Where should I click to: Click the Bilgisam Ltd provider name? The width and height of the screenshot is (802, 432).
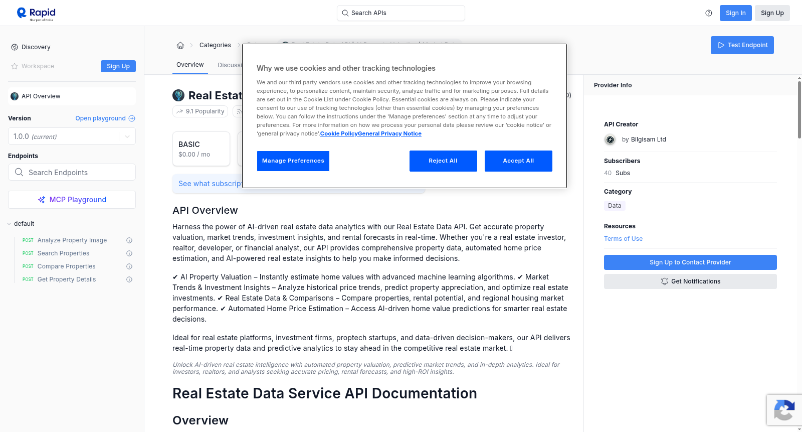(x=648, y=139)
